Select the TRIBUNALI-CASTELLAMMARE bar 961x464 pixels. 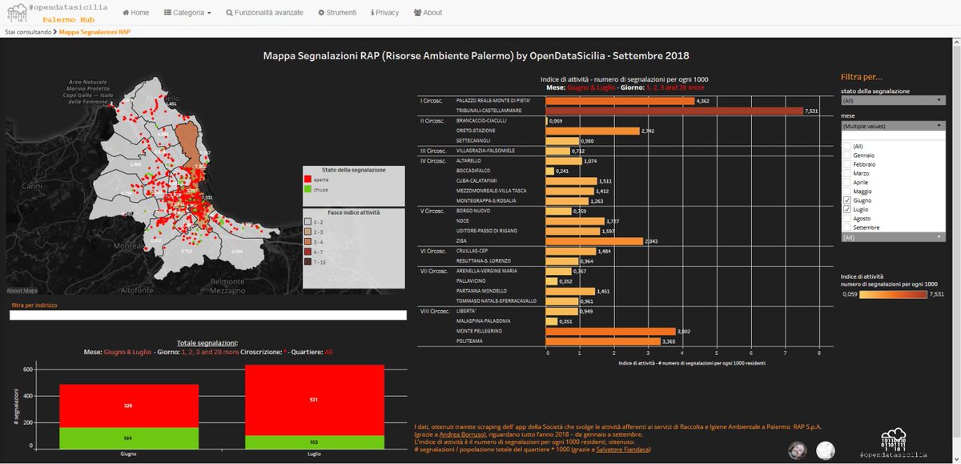[x=674, y=111]
